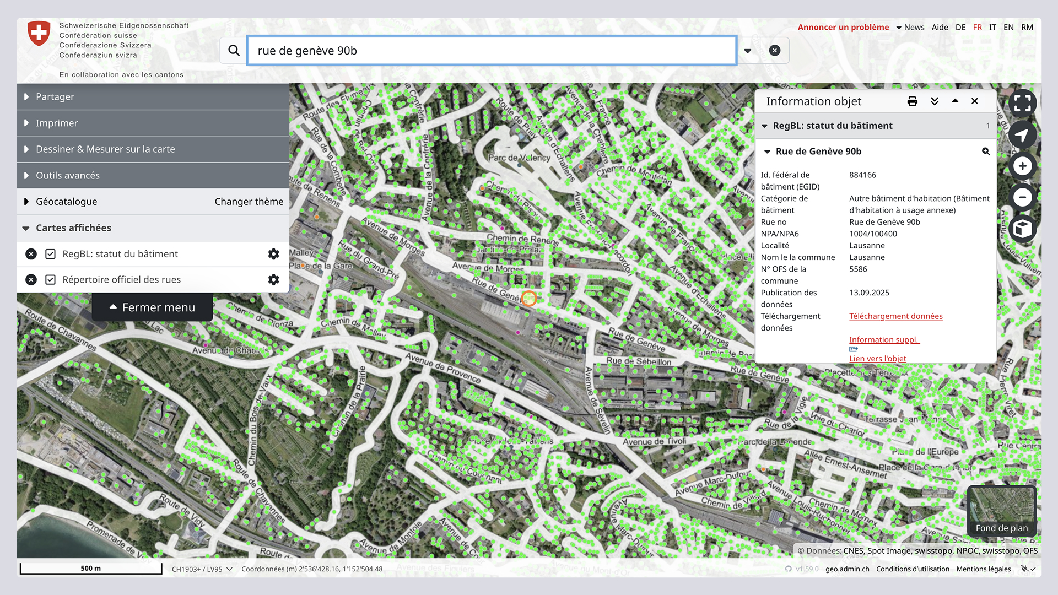Image resolution: width=1058 pixels, height=595 pixels.
Task: Open search options dropdown arrow
Action: tap(748, 51)
